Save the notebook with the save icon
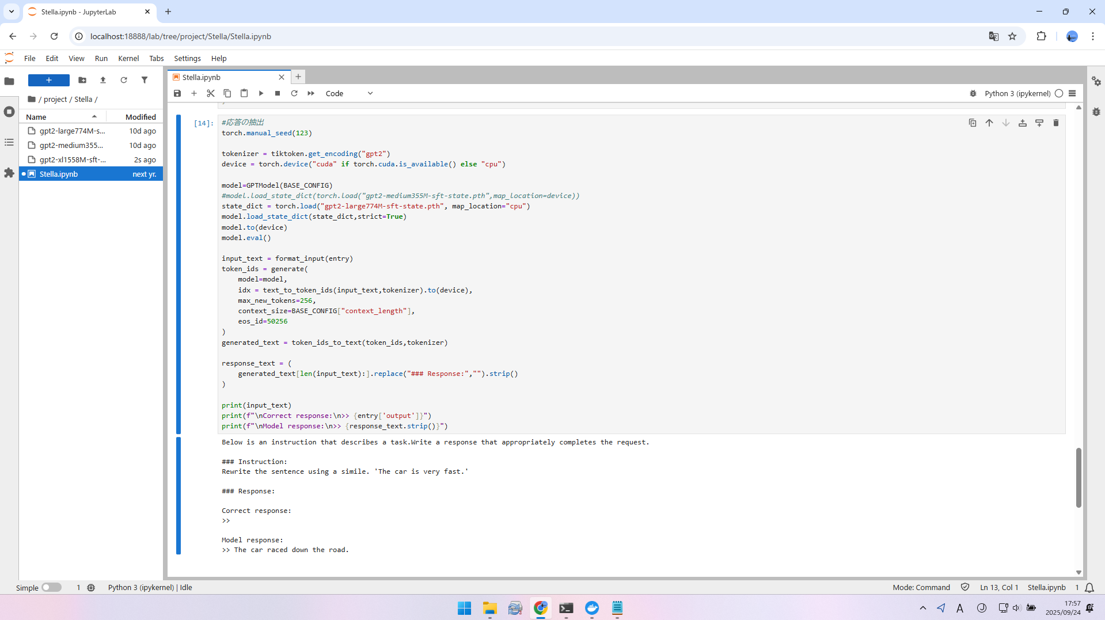Image resolution: width=1105 pixels, height=620 pixels. tap(177, 93)
